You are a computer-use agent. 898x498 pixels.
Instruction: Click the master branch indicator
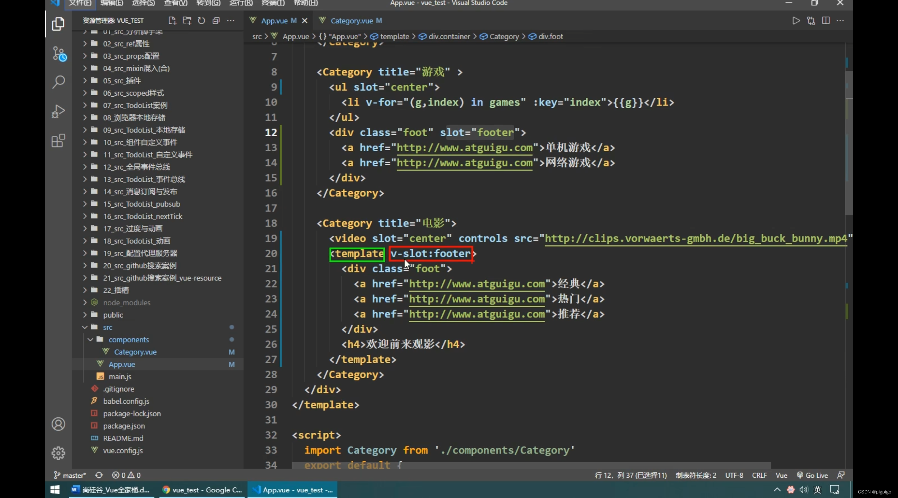coord(70,475)
